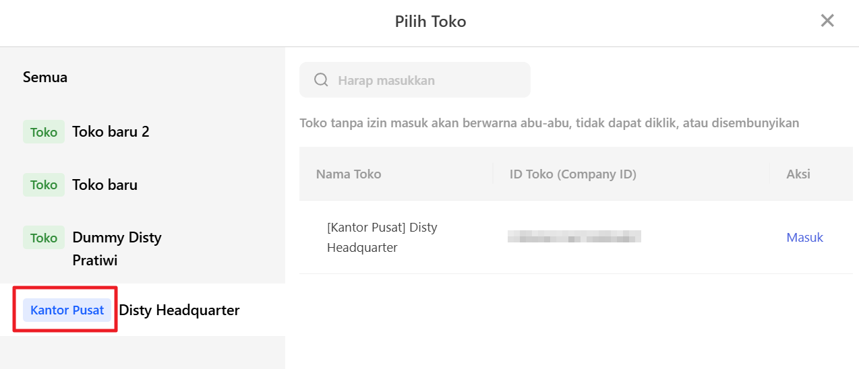Image resolution: width=859 pixels, height=369 pixels.
Task: Click Masuk to enter Disty Headquarter
Action: [x=804, y=237]
